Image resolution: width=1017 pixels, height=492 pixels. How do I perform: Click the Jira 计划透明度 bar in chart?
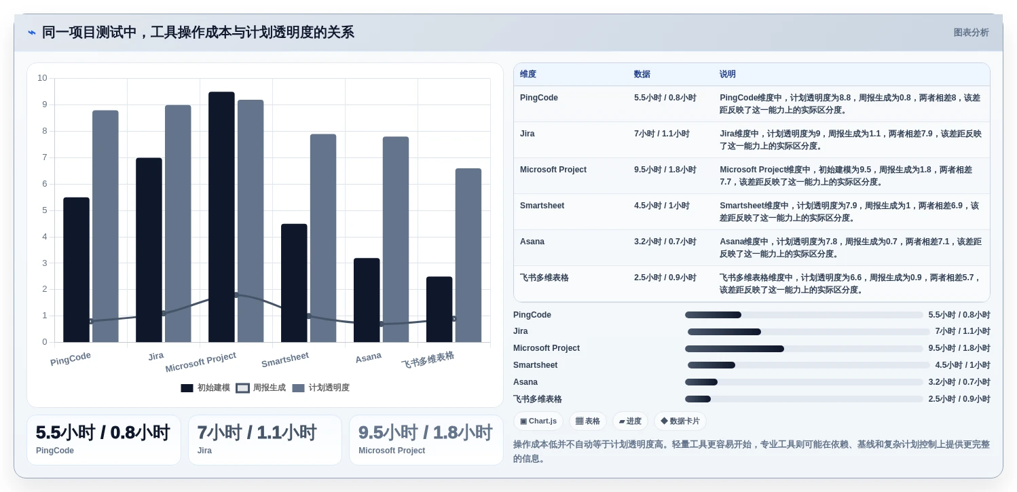coord(178,223)
